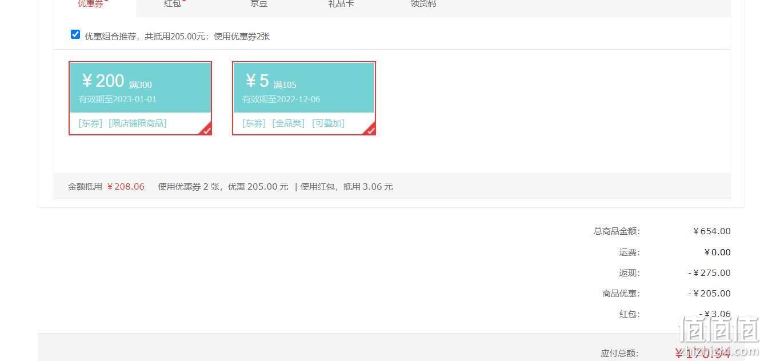Click 使用优惠券 2 张 summary text
The image size is (764, 361).
point(189,187)
